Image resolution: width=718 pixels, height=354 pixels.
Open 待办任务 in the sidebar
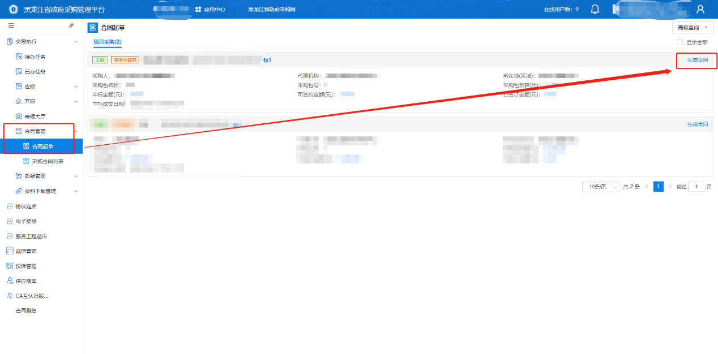click(35, 57)
